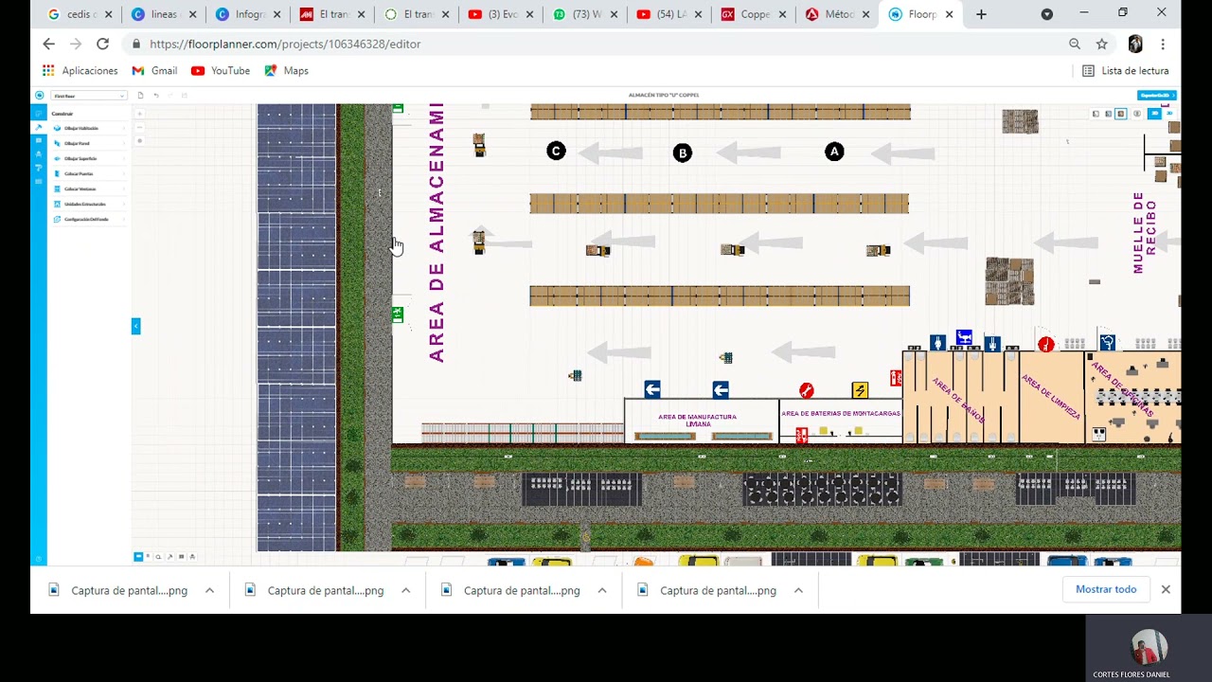Switch to black-and-white view style
Screen dimensions: 1212x682
coord(1096,114)
